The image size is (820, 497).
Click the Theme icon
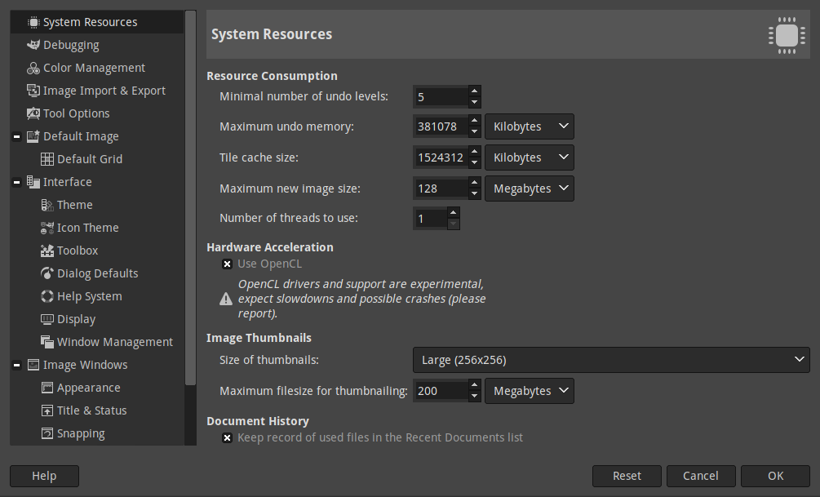(47, 205)
